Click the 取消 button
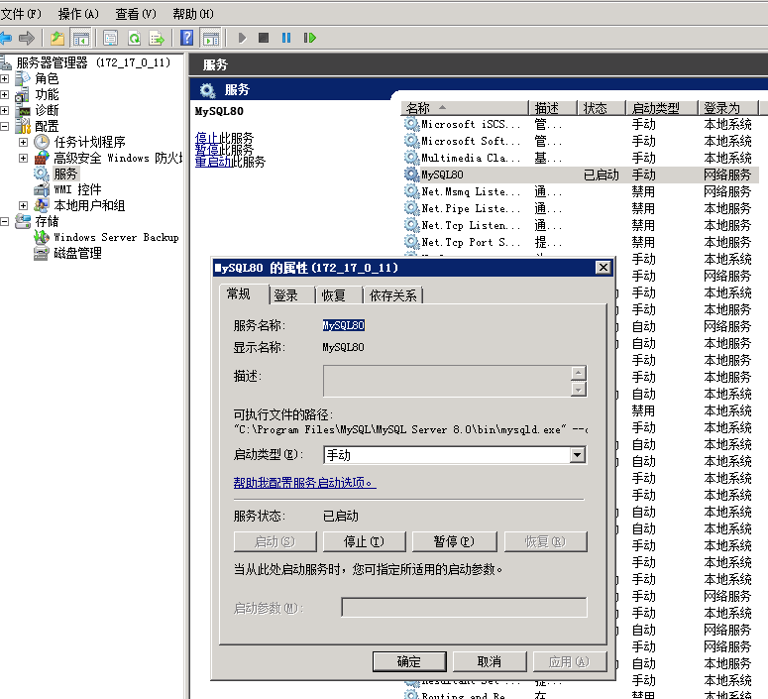The width and height of the screenshot is (768, 699). (490, 661)
